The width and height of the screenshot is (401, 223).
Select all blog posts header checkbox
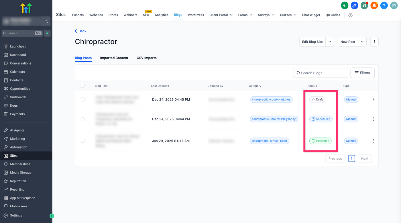83,86
